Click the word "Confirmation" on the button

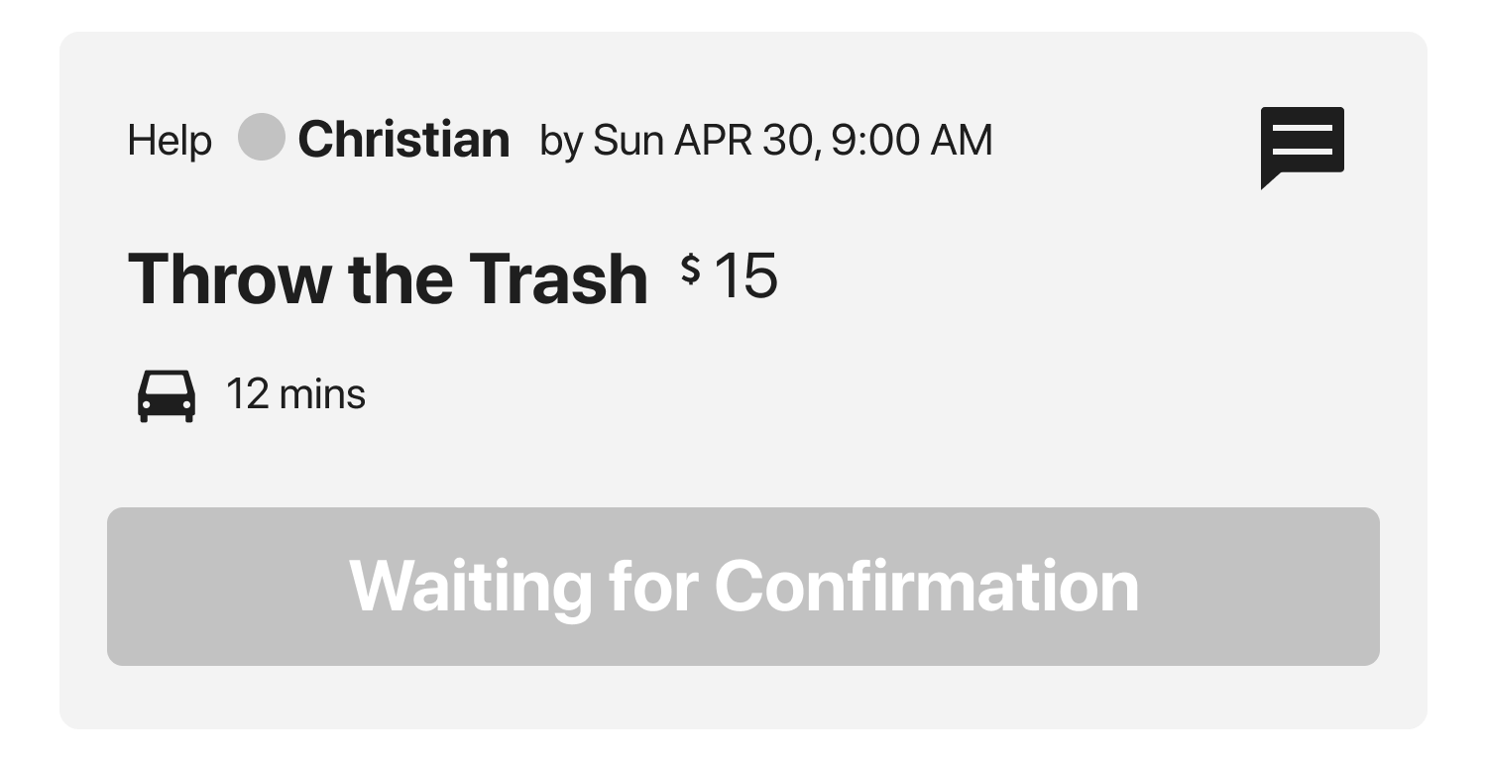[x=926, y=586]
